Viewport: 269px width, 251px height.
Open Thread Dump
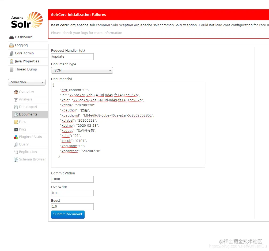coord(26,69)
